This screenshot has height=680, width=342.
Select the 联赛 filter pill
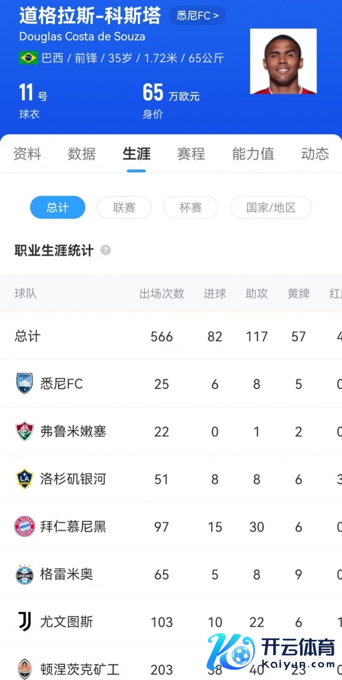click(x=124, y=207)
